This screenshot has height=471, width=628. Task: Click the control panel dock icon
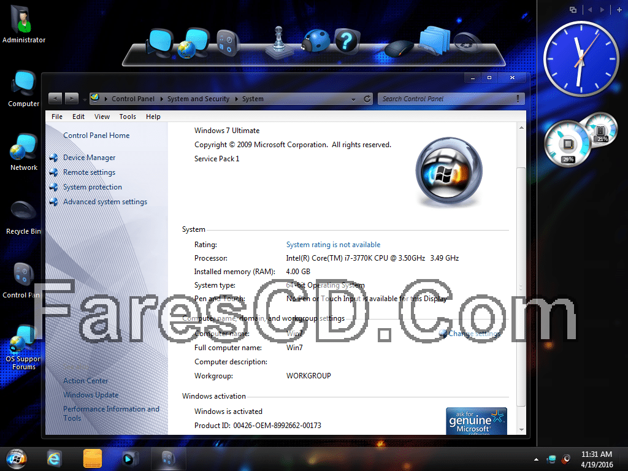coord(228,43)
